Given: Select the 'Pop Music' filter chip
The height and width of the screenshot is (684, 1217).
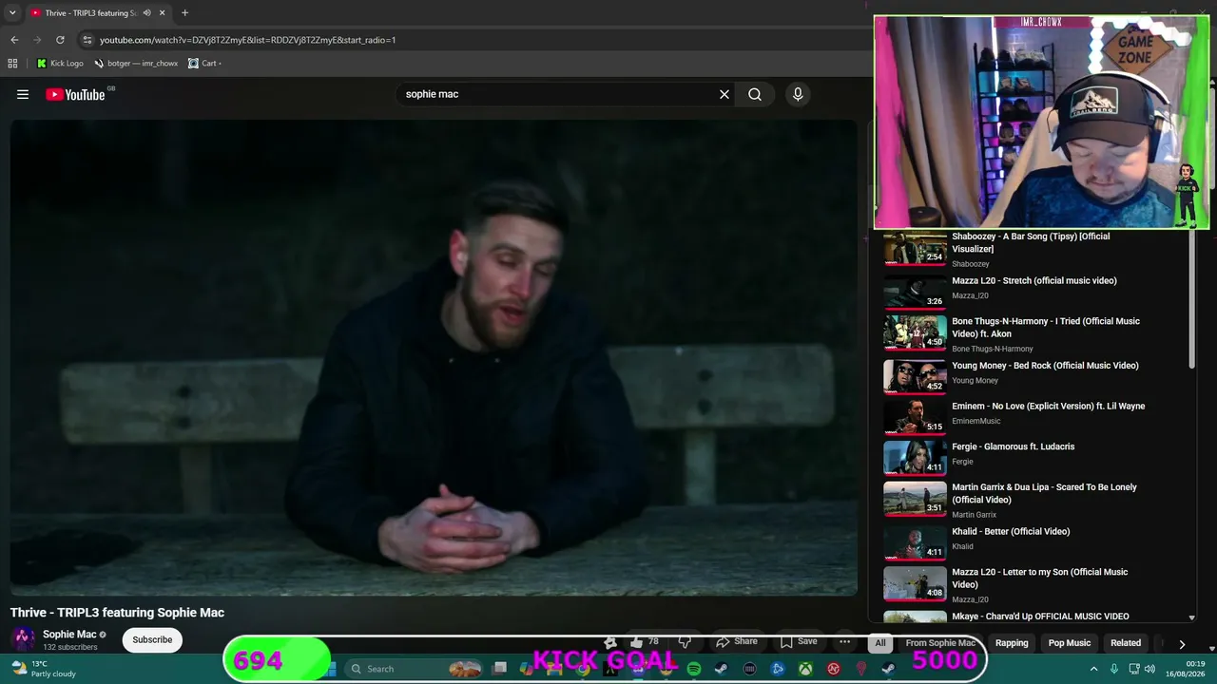Looking at the screenshot, I should pyautogui.click(x=1070, y=643).
